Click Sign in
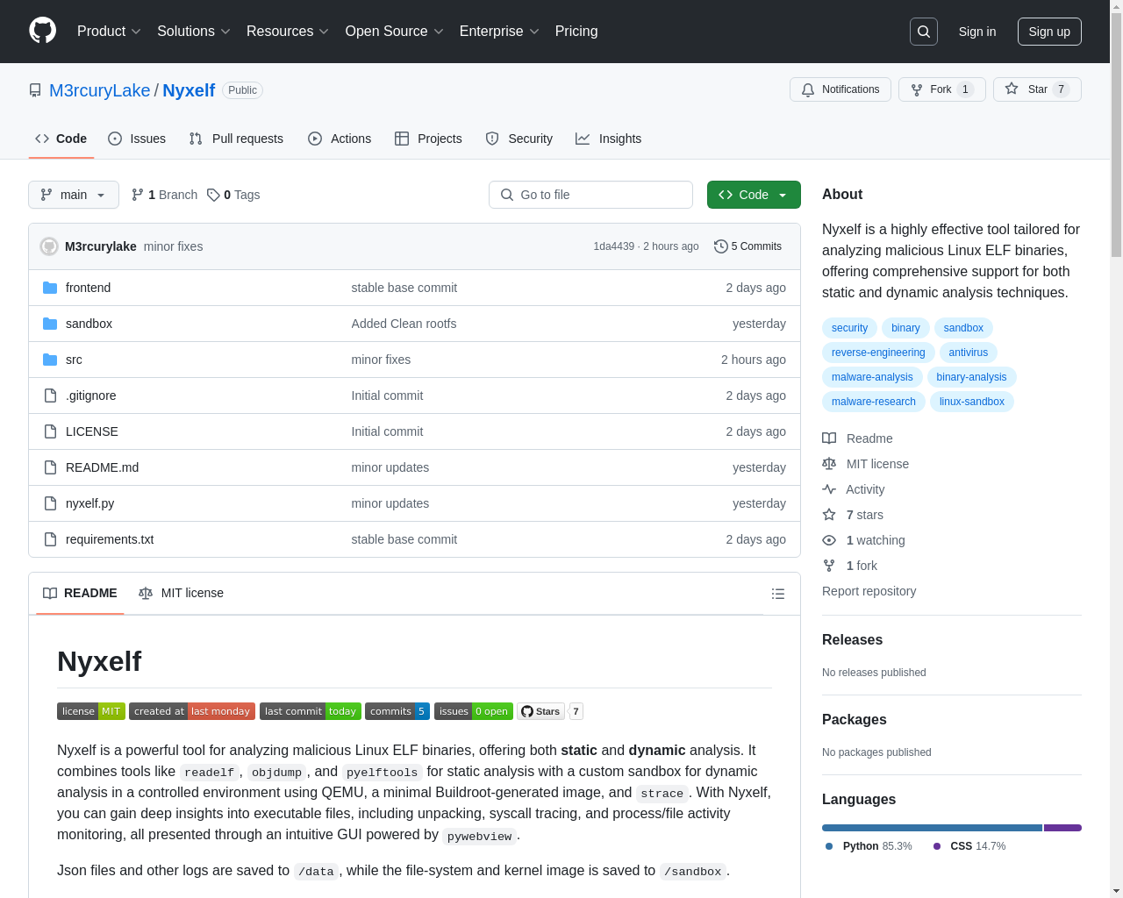Image resolution: width=1123 pixels, height=898 pixels. click(x=977, y=32)
